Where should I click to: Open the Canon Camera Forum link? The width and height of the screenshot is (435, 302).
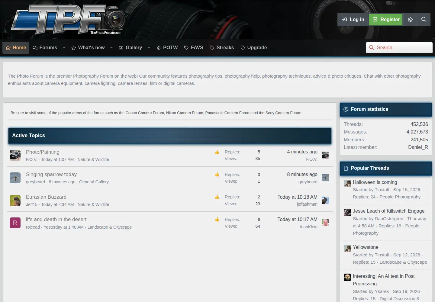[x=145, y=113]
